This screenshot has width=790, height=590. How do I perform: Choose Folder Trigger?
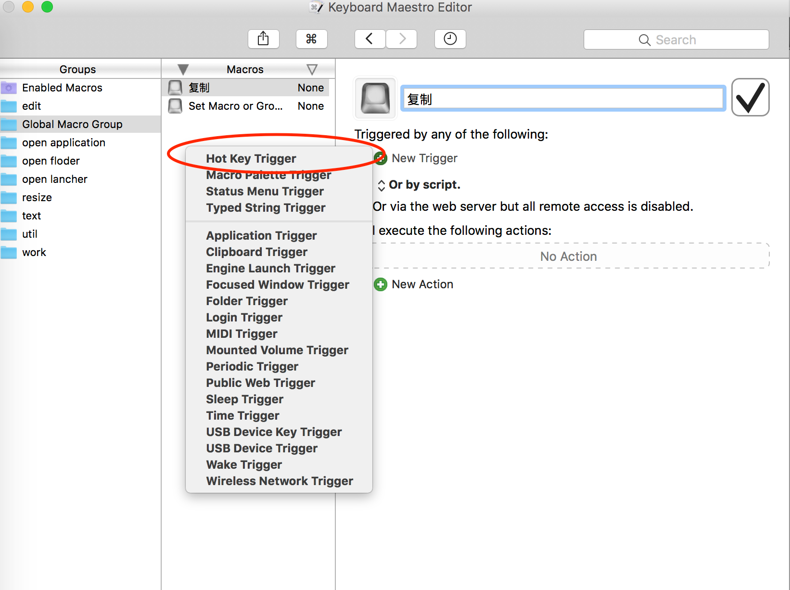coord(279,301)
